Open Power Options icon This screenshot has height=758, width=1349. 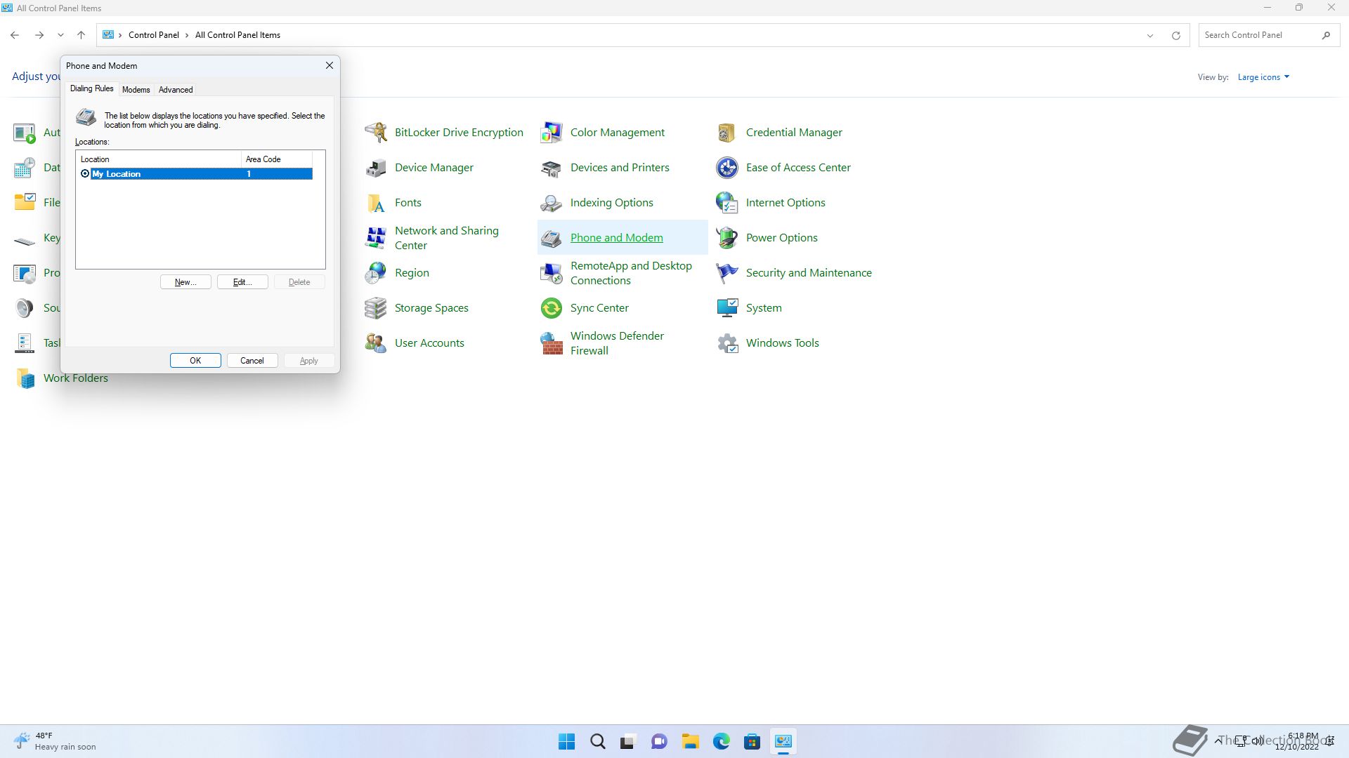(x=727, y=237)
